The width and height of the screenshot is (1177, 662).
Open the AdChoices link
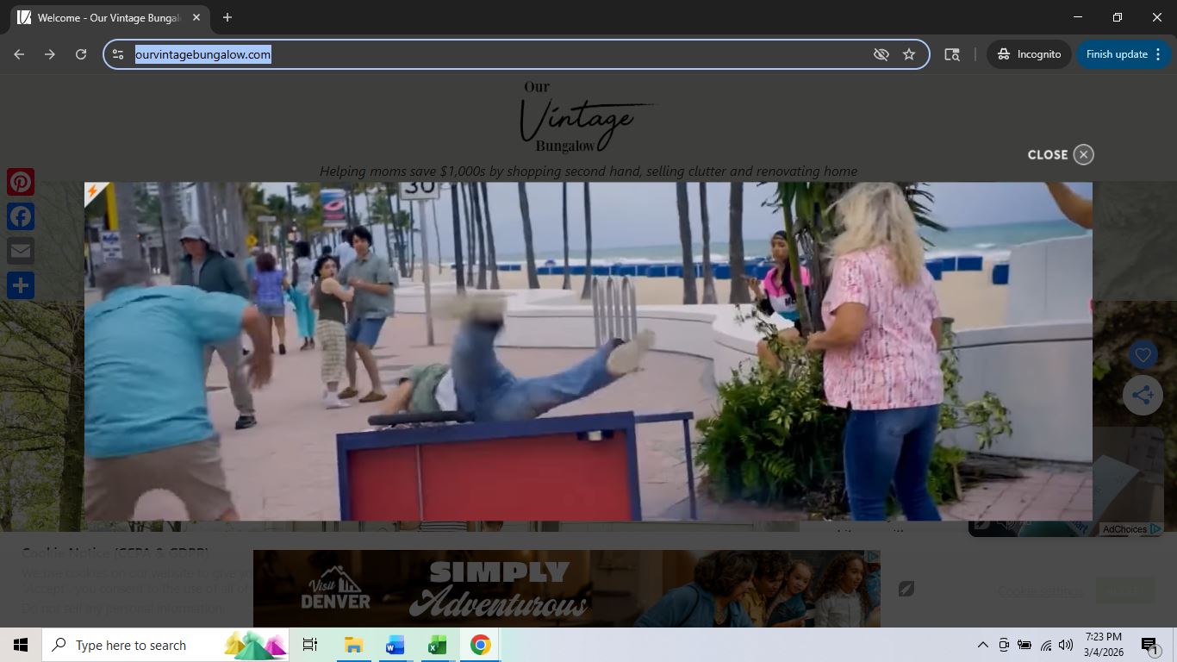coord(1125,529)
